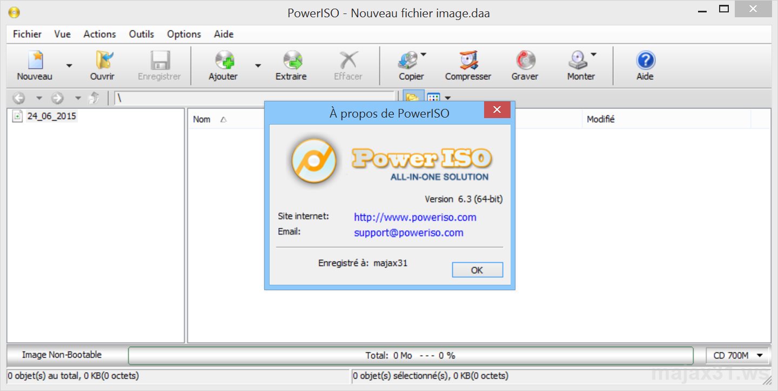778x391 pixels.
Task: Click the Total 0 Mo capacity progress bar
Action: coord(411,355)
